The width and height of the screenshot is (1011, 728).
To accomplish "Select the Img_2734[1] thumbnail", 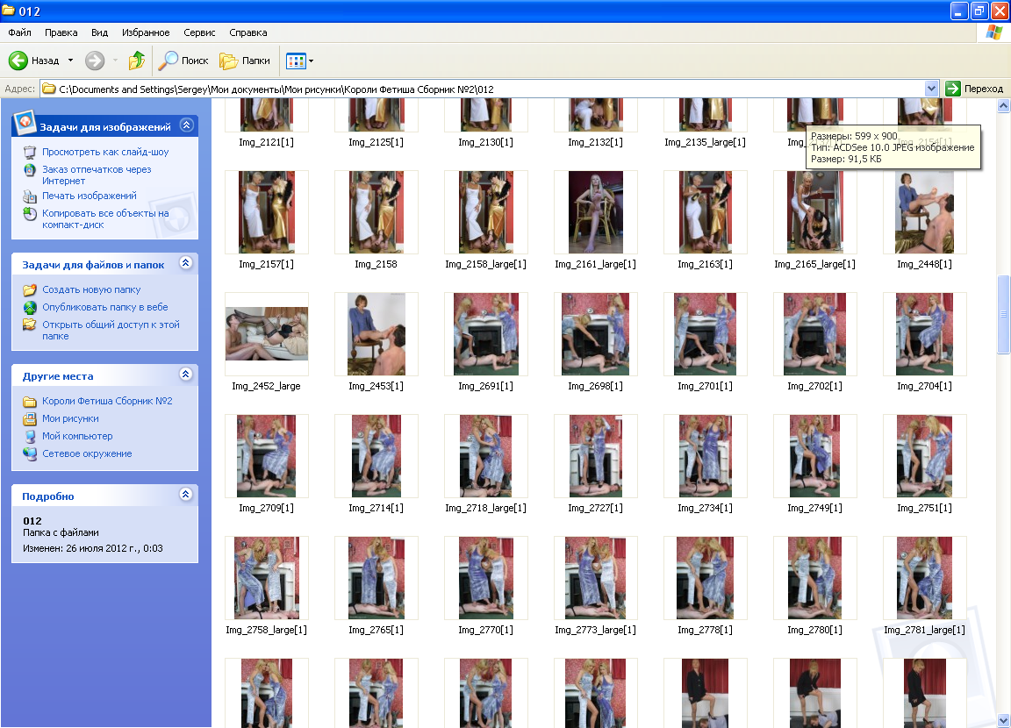I will click(x=705, y=455).
